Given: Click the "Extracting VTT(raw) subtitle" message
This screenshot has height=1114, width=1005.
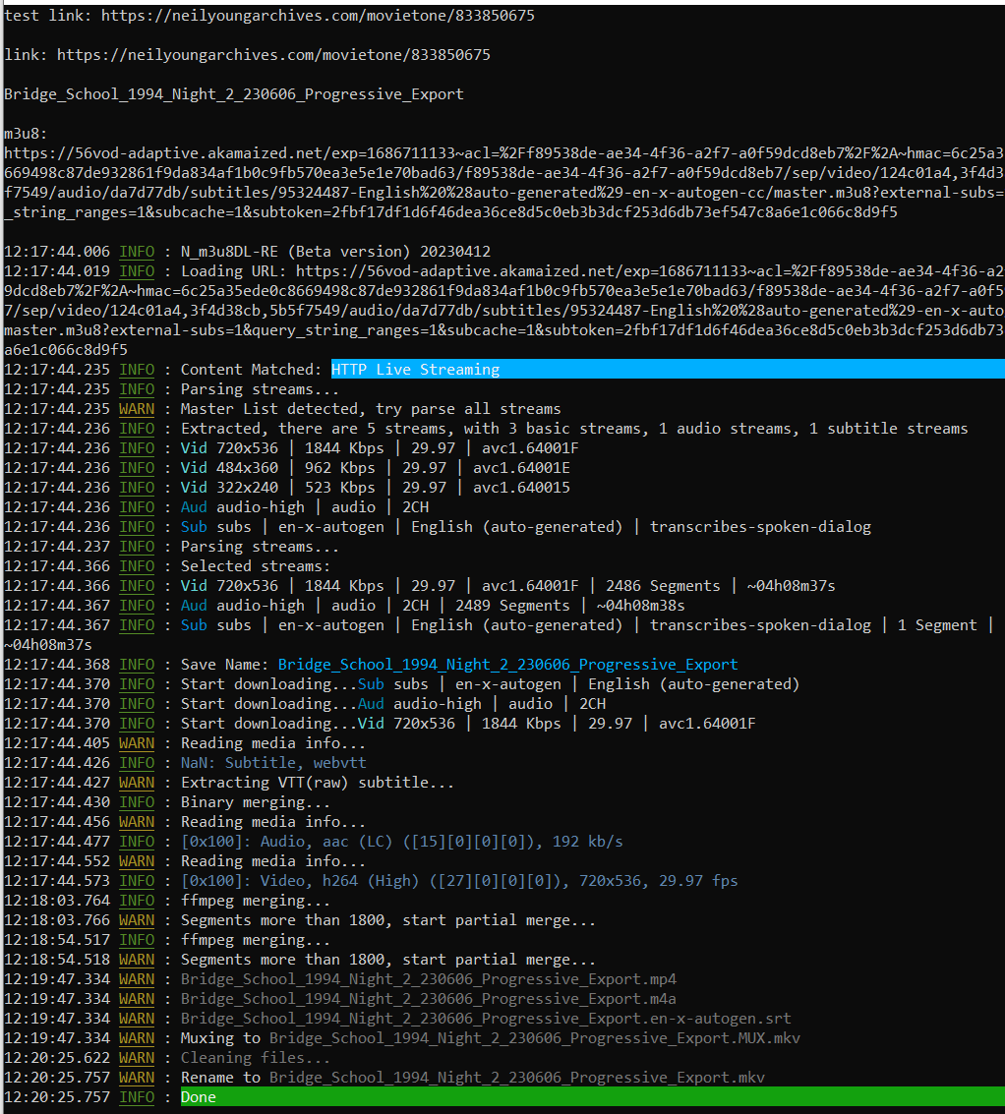Looking at the screenshot, I should (317, 783).
